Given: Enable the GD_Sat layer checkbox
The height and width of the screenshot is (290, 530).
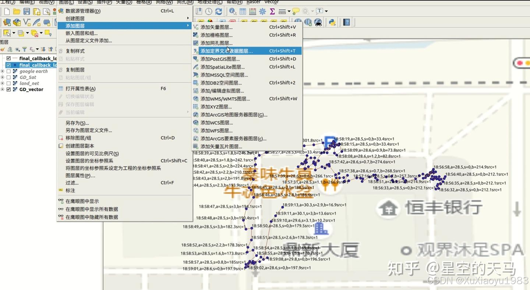Looking at the screenshot, I should (x=8, y=77).
